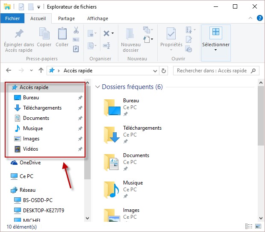This screenshot has height=232, width=265.
Task: Collapse the ribbon with the chevron
Action: (x=251, y=18)
